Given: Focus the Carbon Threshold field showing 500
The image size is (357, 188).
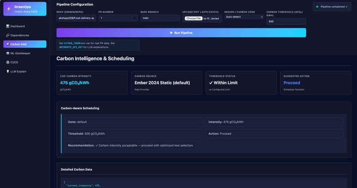Looking at the screenshot, I should click(x=286, y=21).
